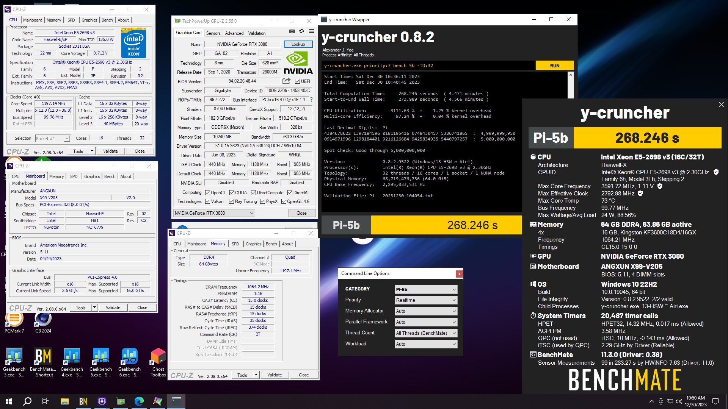The image size is (728, 409).
Task: Switch to the GPU-Z Sensors tab
Action: click(213, 33)
